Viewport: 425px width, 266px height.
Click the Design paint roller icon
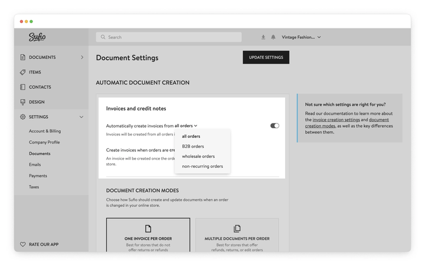pos(23,102)
